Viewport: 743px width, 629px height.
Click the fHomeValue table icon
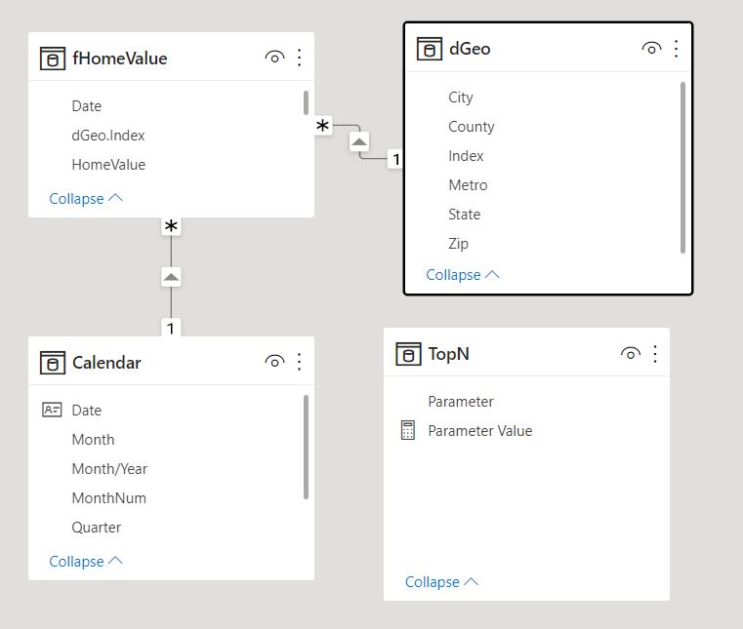coord(52,59)
